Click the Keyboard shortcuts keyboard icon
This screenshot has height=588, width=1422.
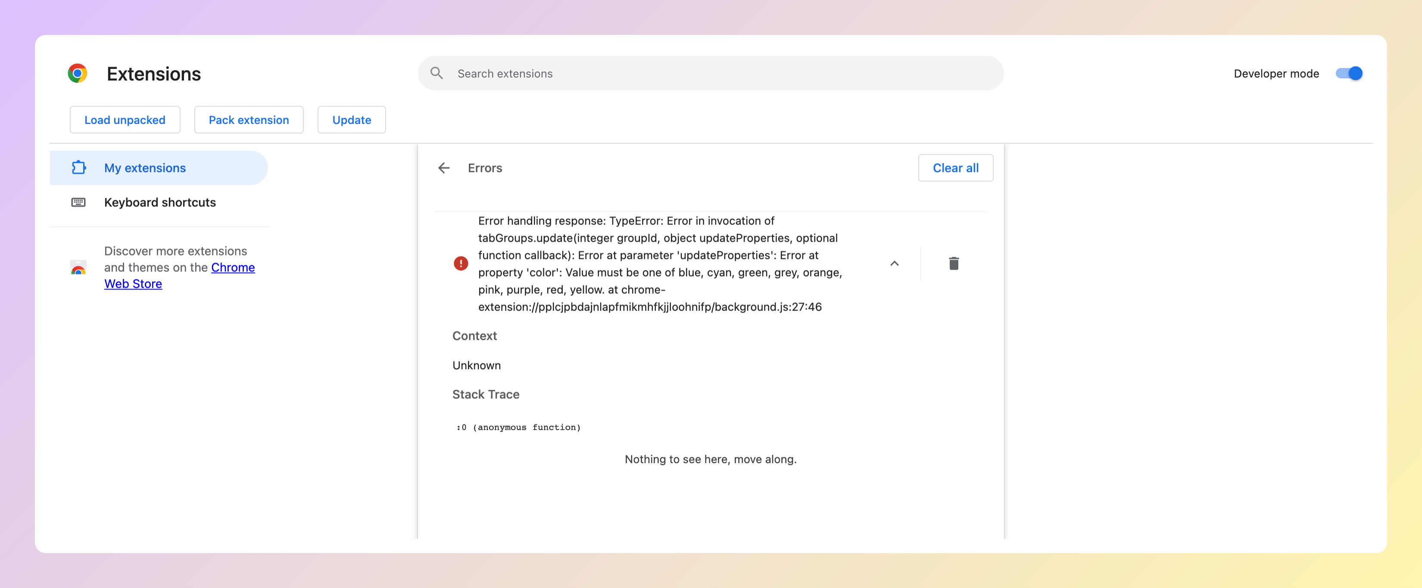[x=78, y=202]
